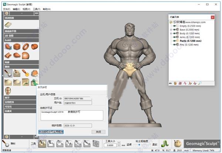Click the snake-shaped icon on bottom bar
The height and width of the screenshot is (153, 222).
tap(166, 143)
